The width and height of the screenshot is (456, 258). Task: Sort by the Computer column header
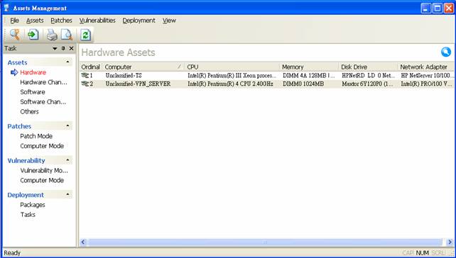click(x=143, y=67)
